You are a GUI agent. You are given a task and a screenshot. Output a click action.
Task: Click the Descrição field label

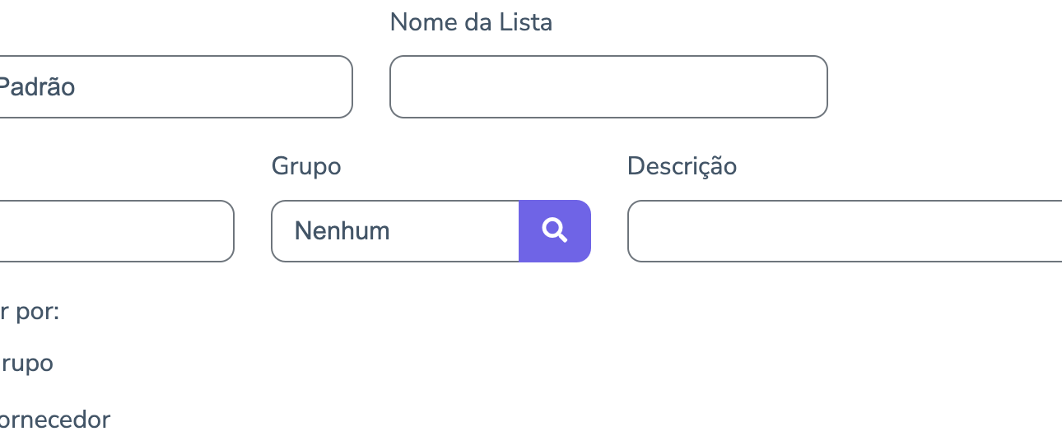(x=682, y=166)
